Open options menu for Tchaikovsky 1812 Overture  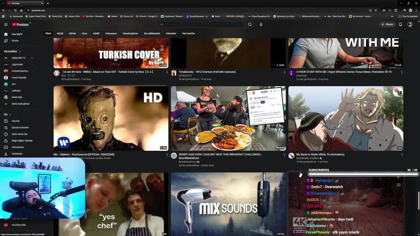pyautogui.click(x=284, y=72)
